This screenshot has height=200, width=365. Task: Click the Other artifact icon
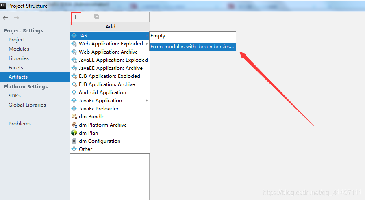tap(74, 149)
